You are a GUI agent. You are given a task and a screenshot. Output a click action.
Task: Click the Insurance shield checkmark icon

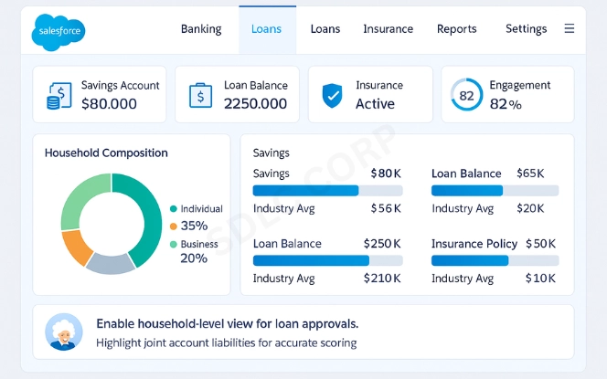tap(332, 95)
